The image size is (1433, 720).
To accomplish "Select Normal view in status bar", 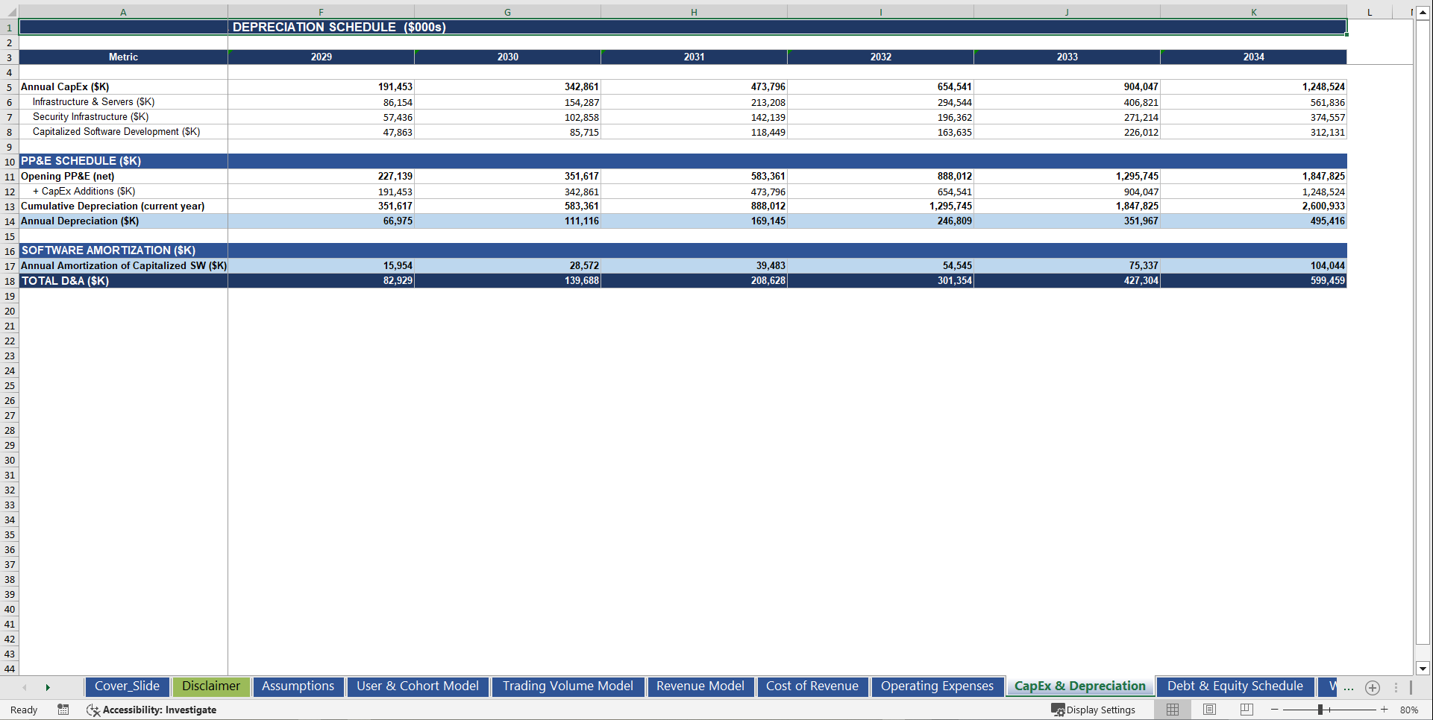I will pos(1172,710).
